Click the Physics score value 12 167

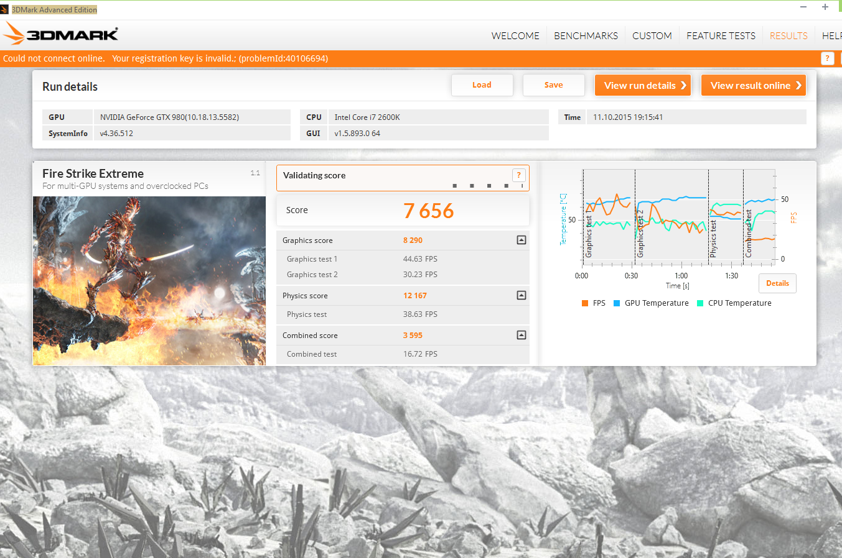click(415, 296)
